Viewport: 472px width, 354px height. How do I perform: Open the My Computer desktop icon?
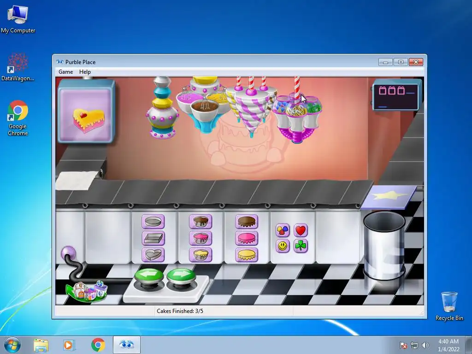pos(18,19)
